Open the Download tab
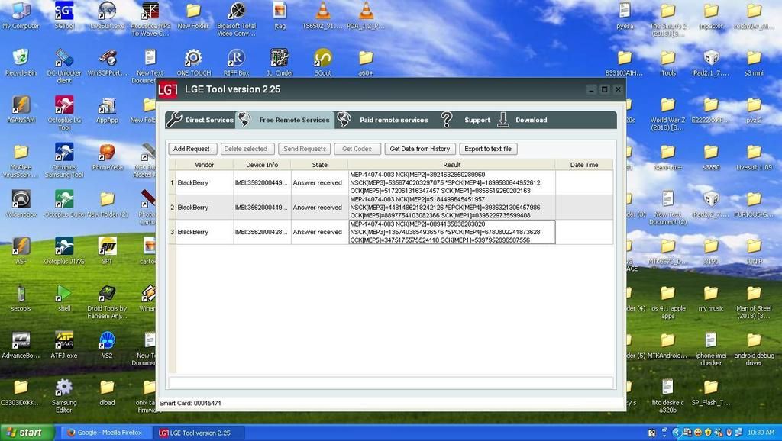This screenshot has height=441, width=782. coord(522,120)
